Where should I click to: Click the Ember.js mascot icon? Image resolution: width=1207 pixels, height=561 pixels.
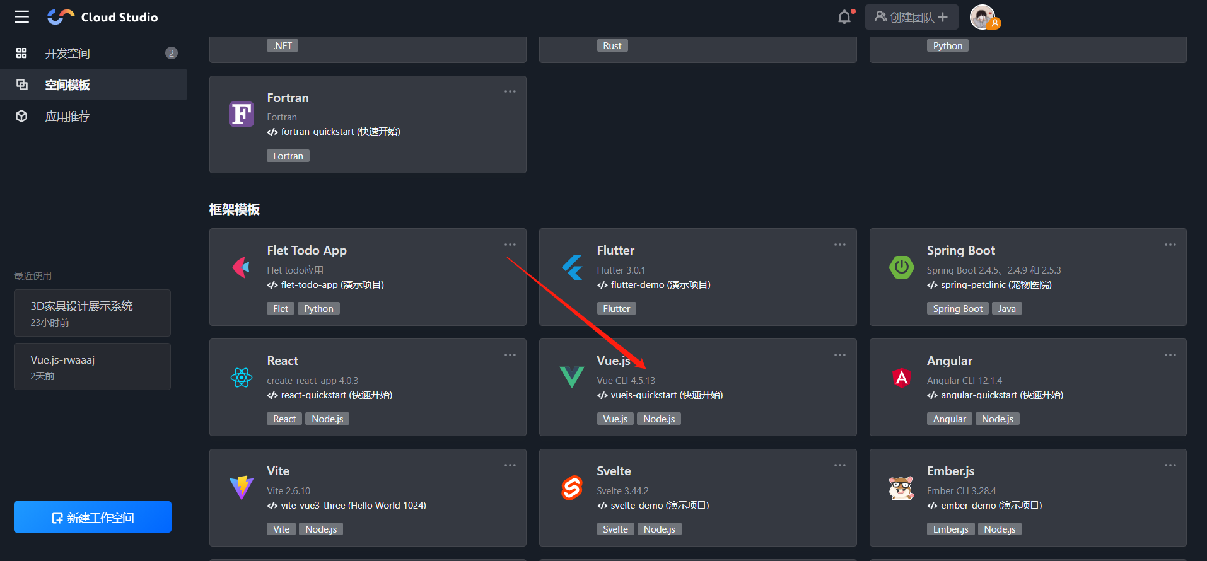(902, 488)
